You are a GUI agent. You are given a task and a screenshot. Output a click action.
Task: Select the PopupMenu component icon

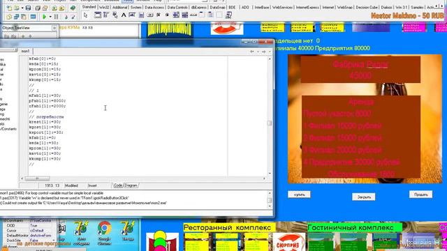(x=115, y=15)
